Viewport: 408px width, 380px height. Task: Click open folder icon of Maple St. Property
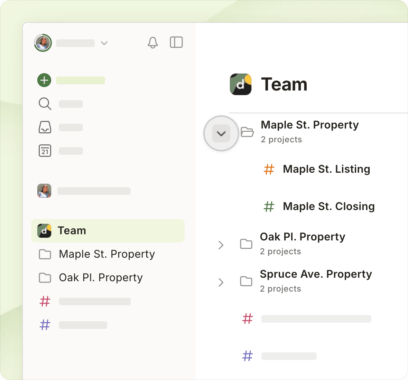[247, 132]
